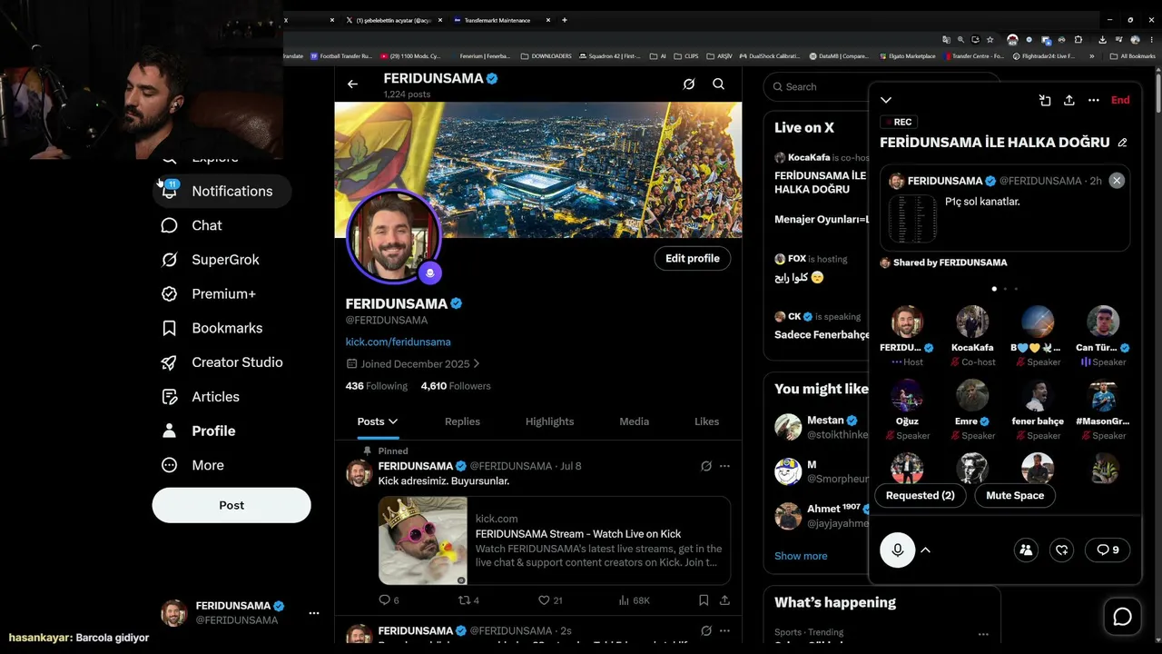This screenshot has width=1162, height=654.
Task: Open the Profile person icon
Action: (169, 431)
